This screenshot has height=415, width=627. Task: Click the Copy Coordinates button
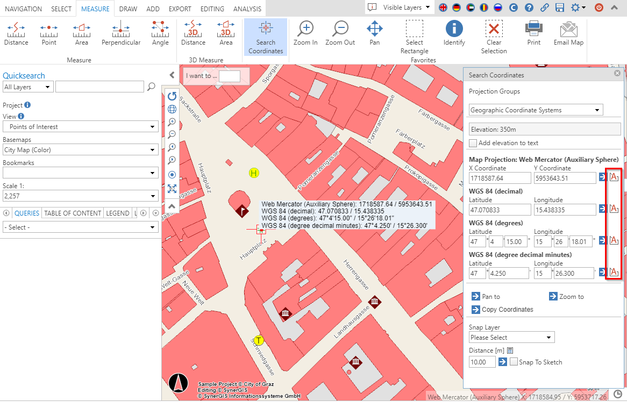point(502,309)
